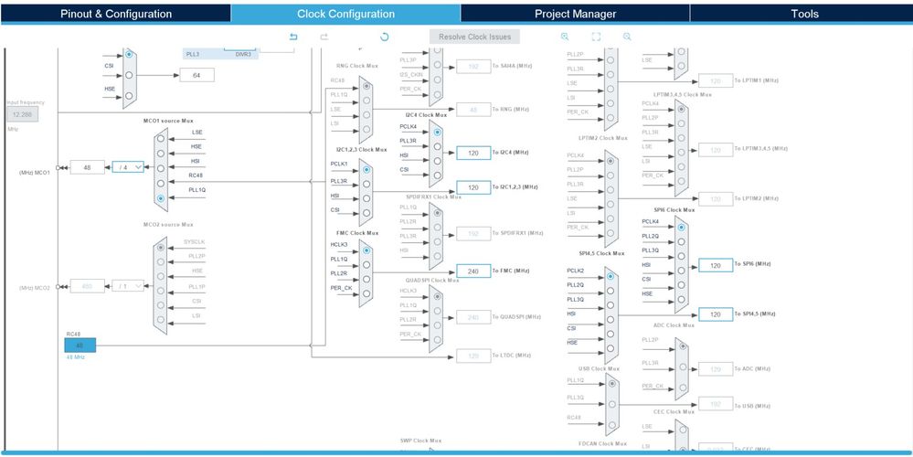
Task: Choose PLL3R in the I2C4 Clock Mux
Action: click(x=437, y=146)
